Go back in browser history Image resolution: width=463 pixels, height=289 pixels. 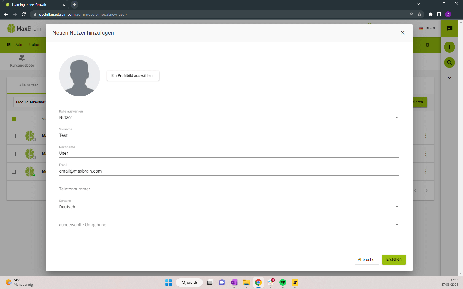(6, 14)
